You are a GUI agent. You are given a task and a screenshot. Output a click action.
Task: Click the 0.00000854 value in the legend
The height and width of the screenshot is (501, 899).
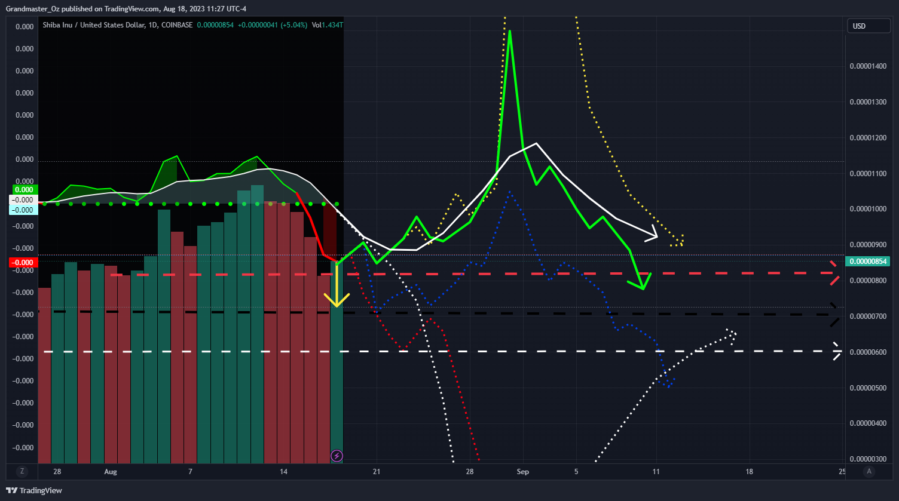[x=215, y=25]
